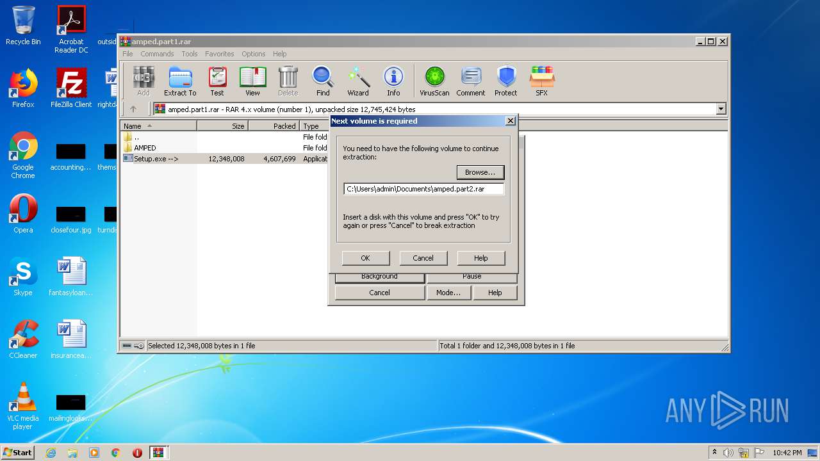This screenshot has height=461, width=820.
Task: Click the taskbar clock
Action: click(787, 453)
